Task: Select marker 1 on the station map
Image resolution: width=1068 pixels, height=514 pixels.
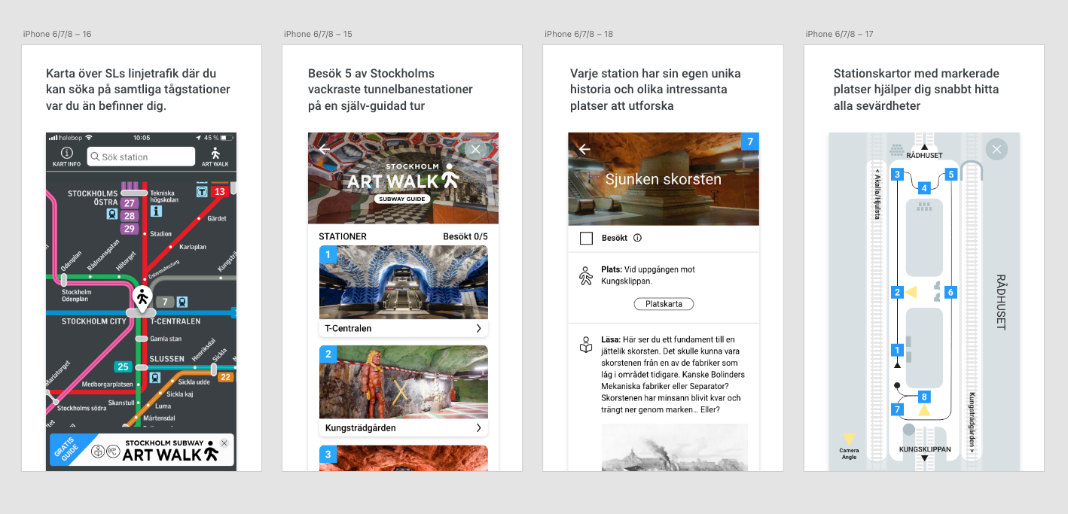Action: [x=897, y=350]
